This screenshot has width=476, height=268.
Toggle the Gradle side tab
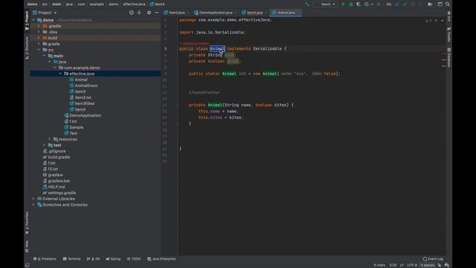[x=448, y=34]
